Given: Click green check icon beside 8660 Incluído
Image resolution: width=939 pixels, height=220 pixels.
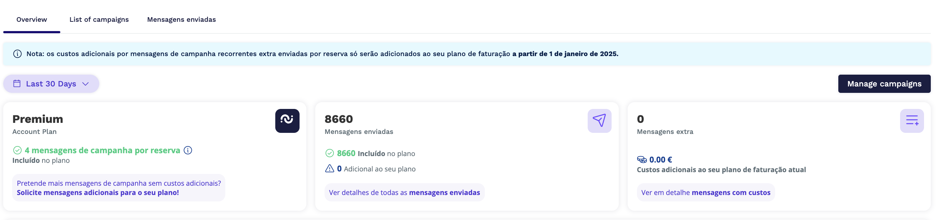Looking at the screenshot, I should [330, 153].
